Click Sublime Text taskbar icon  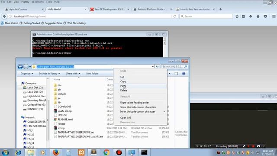93,152
